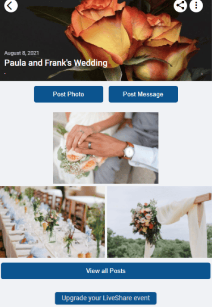Open the floral arch bouquet photo
This screenshot has width=212, height=307.
(x=160, y=222)
